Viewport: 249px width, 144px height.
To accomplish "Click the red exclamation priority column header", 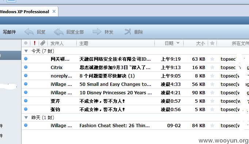I will (x=34, y=43).
